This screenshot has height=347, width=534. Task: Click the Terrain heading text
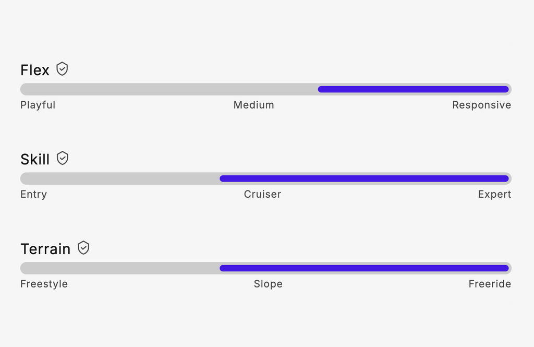45,249
